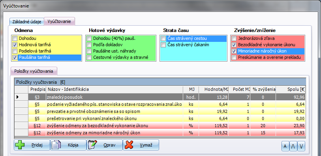Click the Spolu value 17,93
Screen dimensions: 321x156
(299, 133)
